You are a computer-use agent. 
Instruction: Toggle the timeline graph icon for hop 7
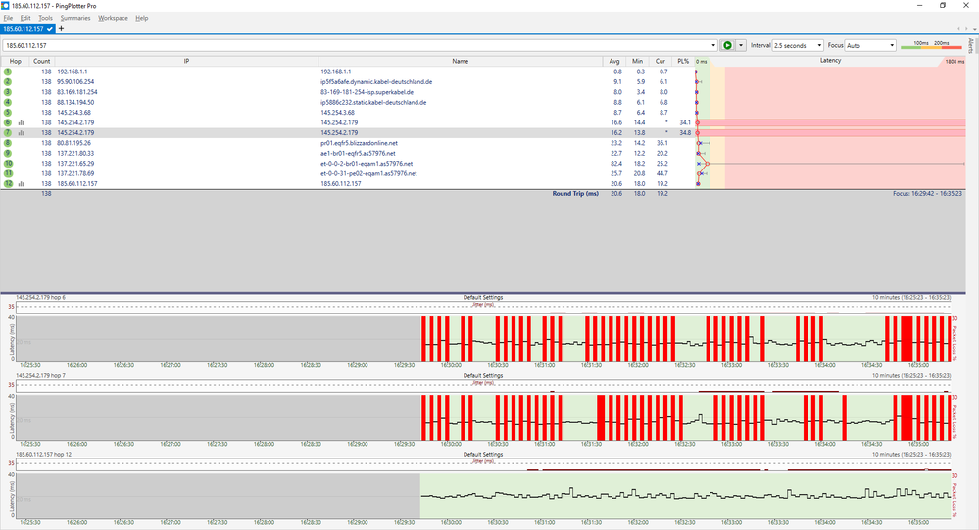[21, 132]
